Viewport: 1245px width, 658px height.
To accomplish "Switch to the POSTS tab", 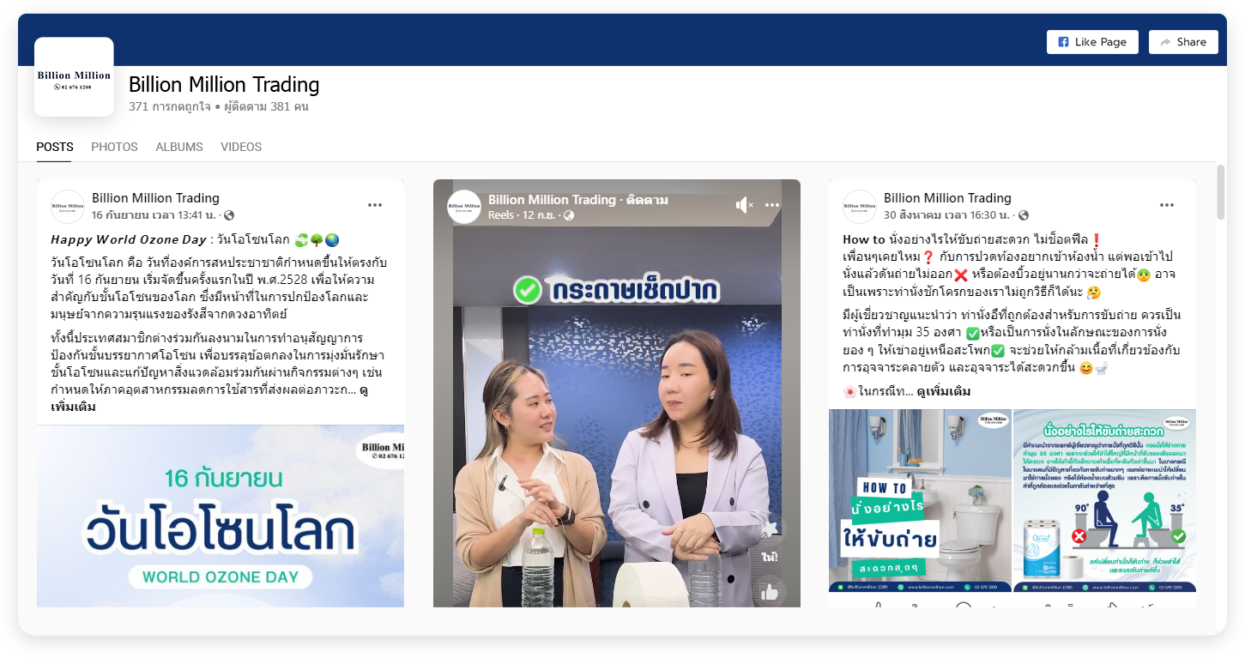I will pyautogui.click(x=55, y=147).
